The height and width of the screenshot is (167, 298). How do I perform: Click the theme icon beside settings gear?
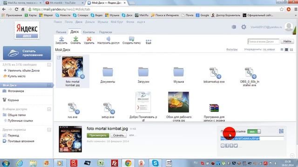234,27
